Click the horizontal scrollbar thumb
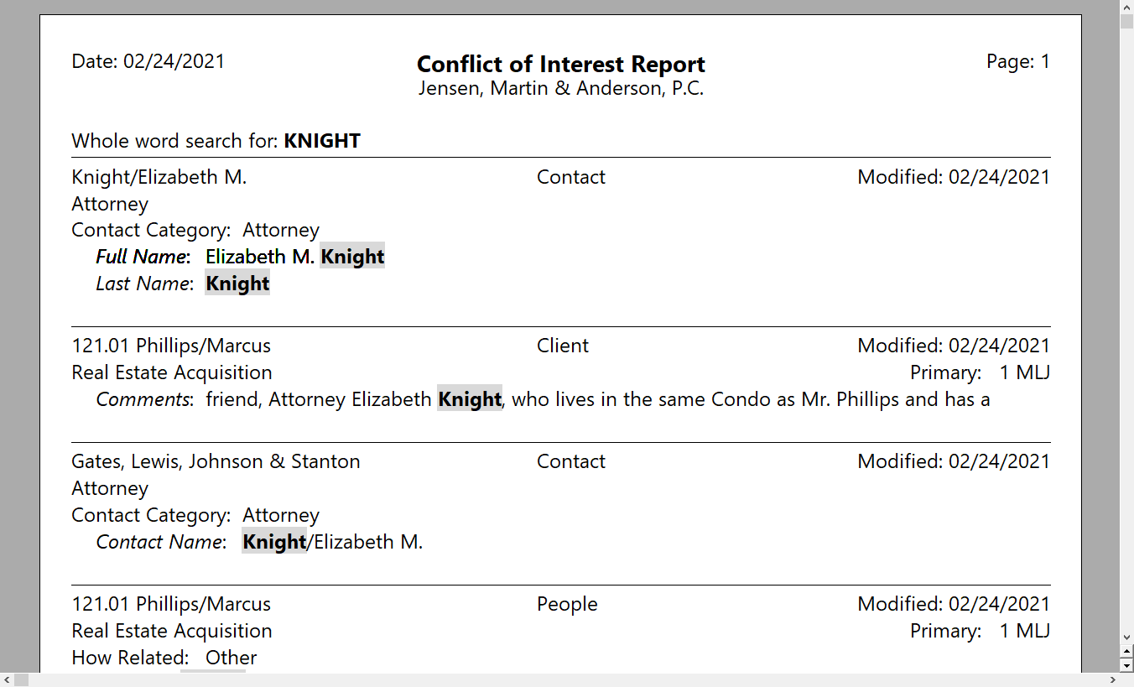This screenshot has height=687, width=1134. pos(21,679)
